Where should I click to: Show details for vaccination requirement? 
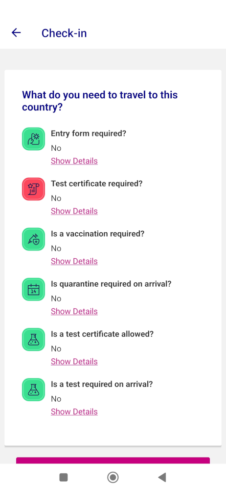pos(74,261)
